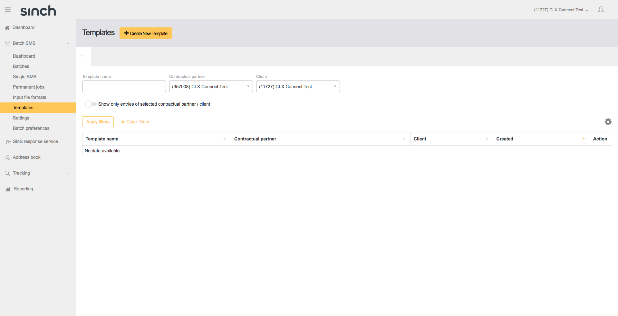
Task: Select the SMS response service paper plane icon
Action: tap(8, 141)
